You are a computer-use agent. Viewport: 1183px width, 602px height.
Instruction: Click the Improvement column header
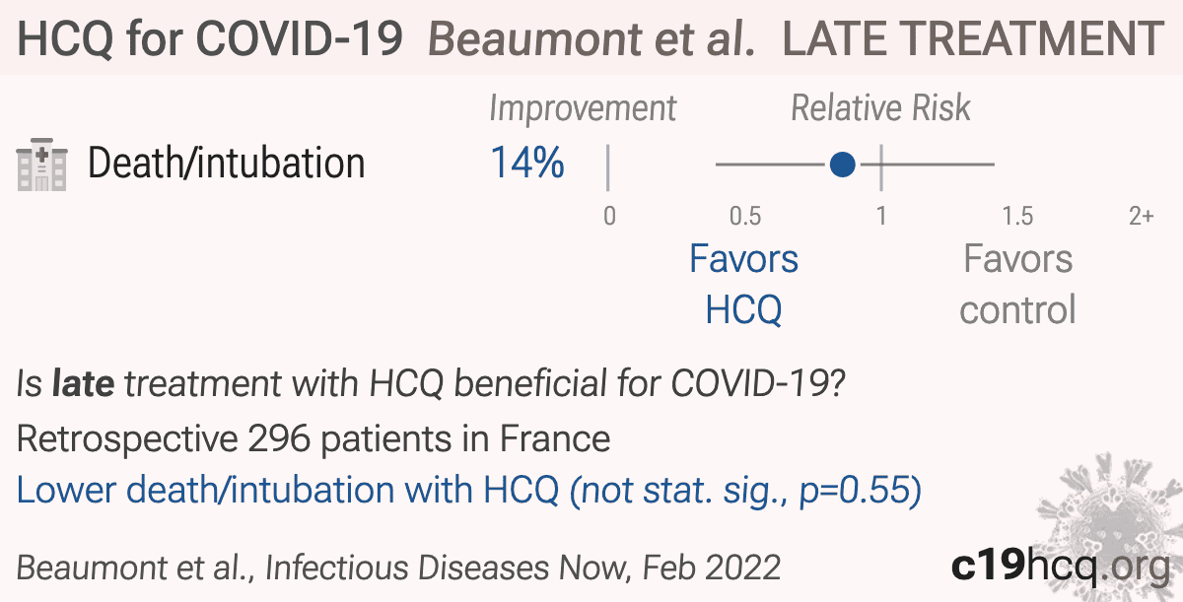pos(583,108)
